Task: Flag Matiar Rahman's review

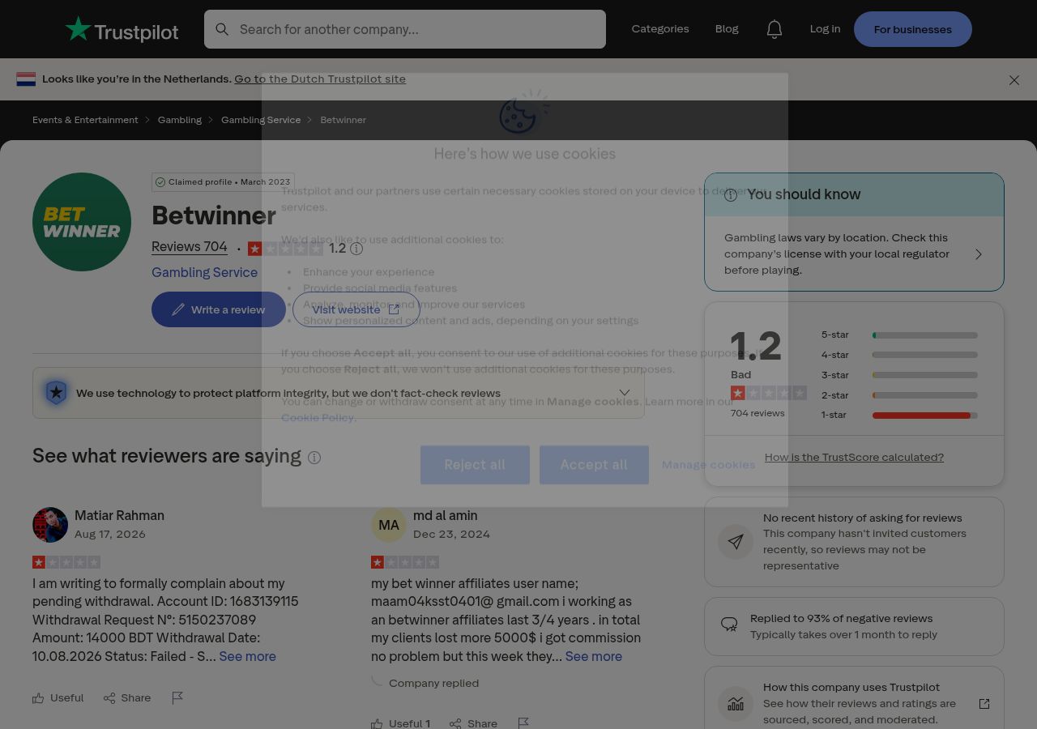Action: (x=177, y=697)
